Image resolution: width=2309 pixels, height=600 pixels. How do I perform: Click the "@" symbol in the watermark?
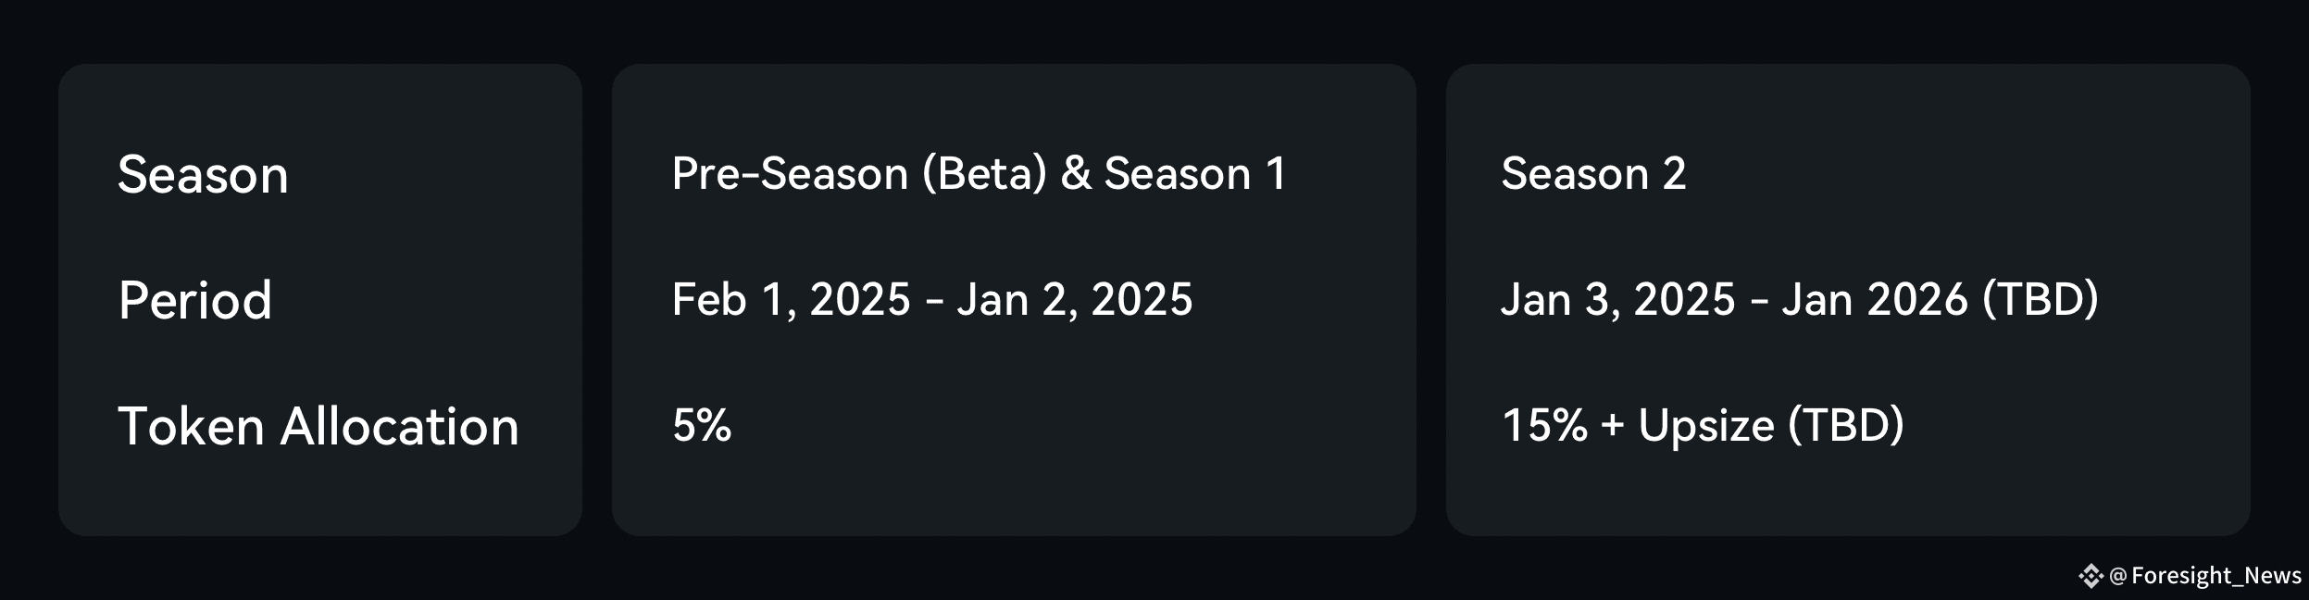(2117, 576)
